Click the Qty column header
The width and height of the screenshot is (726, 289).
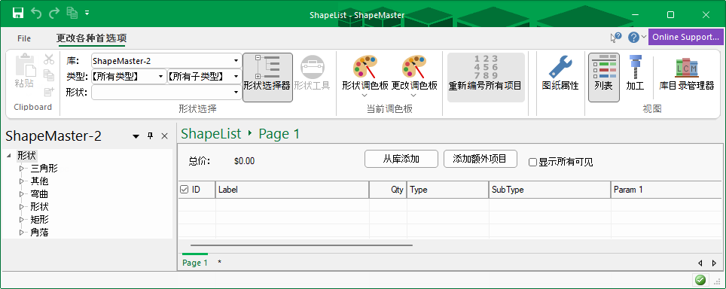point(388,190)
